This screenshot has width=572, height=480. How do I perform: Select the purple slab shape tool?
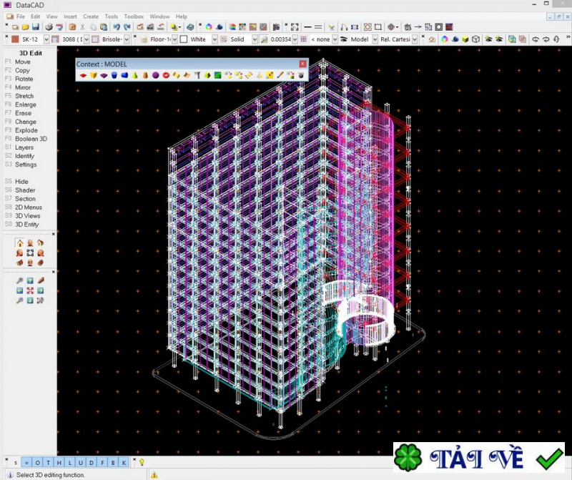(104, 75)
